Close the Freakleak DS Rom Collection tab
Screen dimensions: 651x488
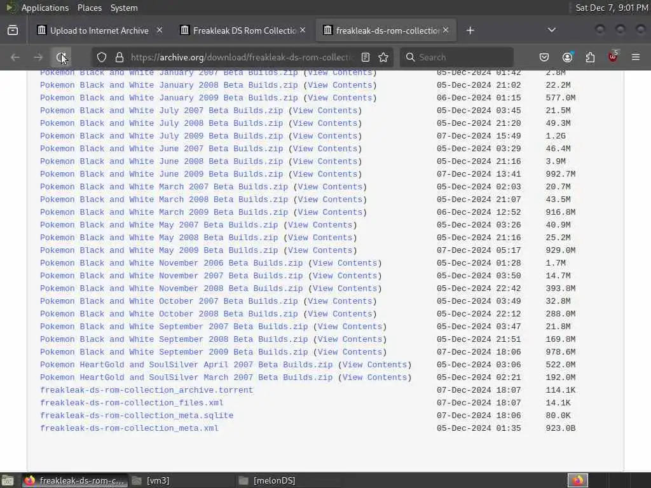coord(303,30)
